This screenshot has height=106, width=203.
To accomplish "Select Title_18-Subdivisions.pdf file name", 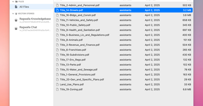I will point(74,55).
